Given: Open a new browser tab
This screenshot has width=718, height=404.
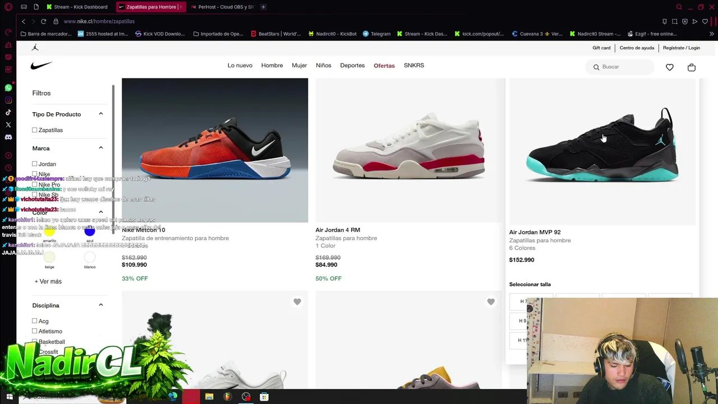Looking at the screenshot, I should (263, 7).
